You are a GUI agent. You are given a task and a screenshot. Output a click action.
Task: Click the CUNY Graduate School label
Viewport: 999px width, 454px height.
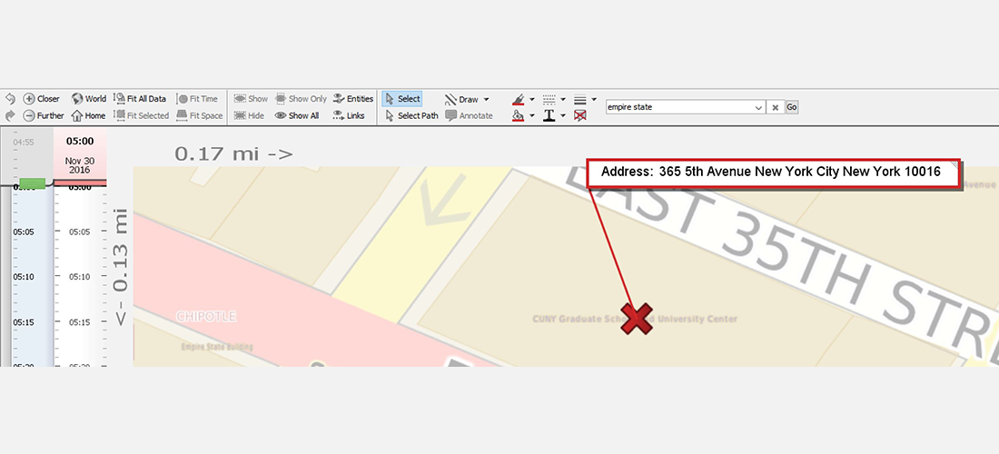coord(635,319)
